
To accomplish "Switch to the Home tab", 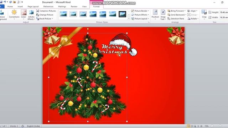I will pos(10,6).
